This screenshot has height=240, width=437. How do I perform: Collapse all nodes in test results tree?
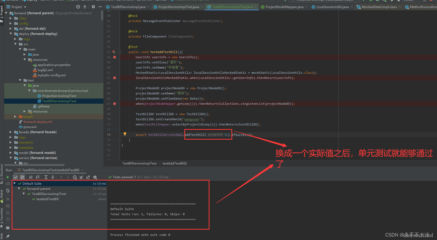coord(53,177)
